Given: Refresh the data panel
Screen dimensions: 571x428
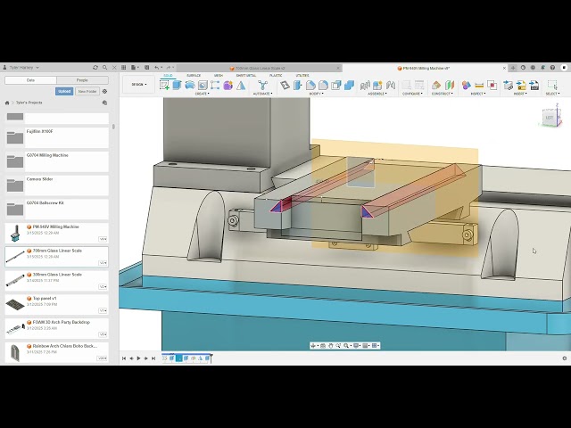Looking at the screenshot, I should 95,68.
